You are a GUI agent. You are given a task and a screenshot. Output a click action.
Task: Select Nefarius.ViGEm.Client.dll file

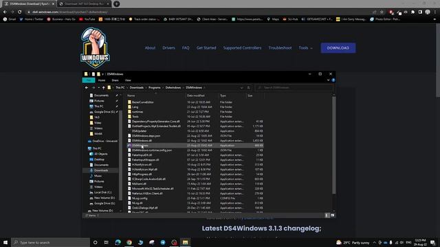(x=147, y=193)
